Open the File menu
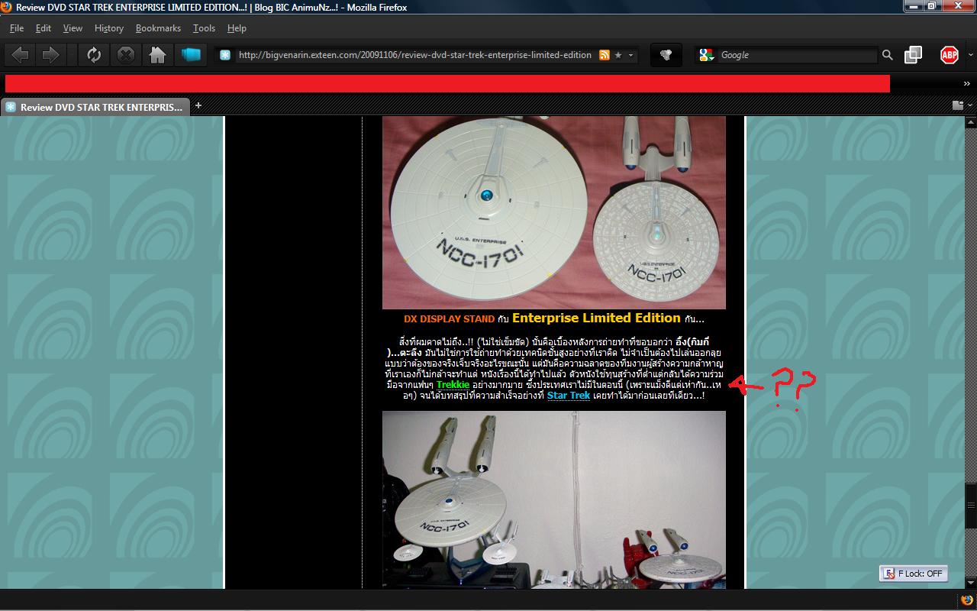This screenshot has height=611, width=977. pos(17,28)
